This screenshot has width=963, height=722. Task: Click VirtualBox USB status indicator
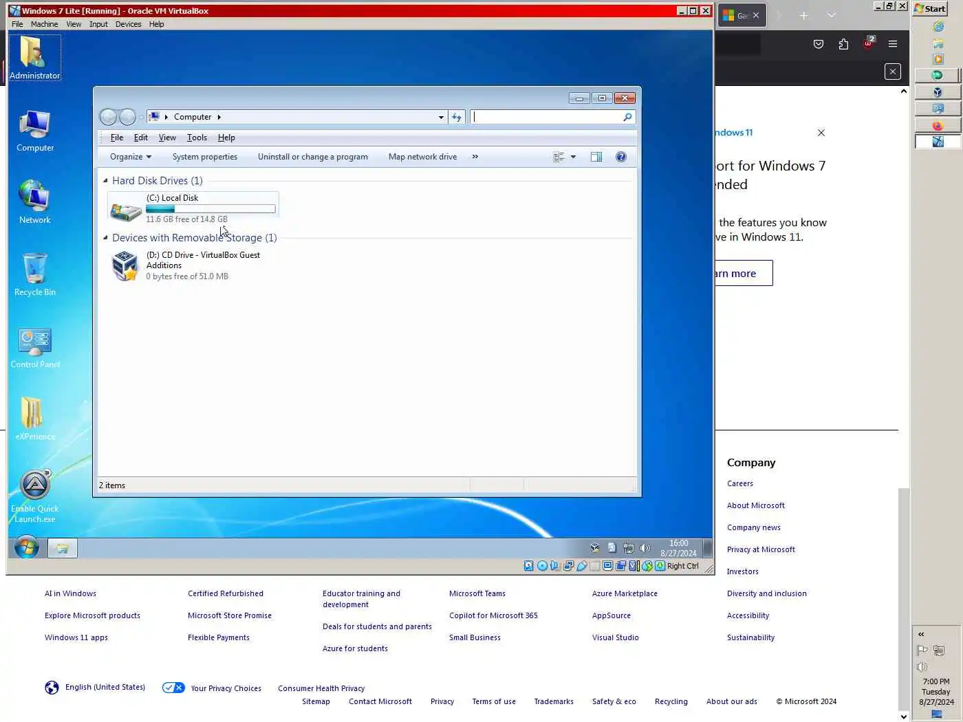[x=581, y=566]
